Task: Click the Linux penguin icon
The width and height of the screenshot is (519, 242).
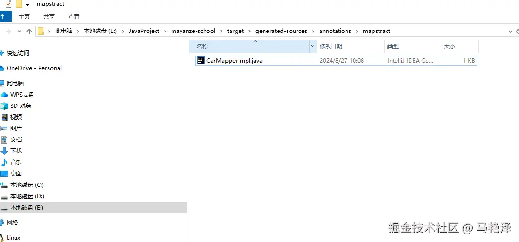Action: 2,238
